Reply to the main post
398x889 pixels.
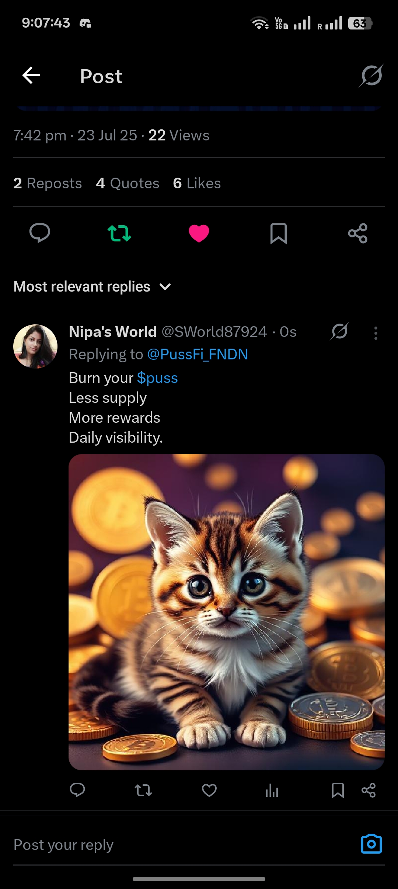40,233
